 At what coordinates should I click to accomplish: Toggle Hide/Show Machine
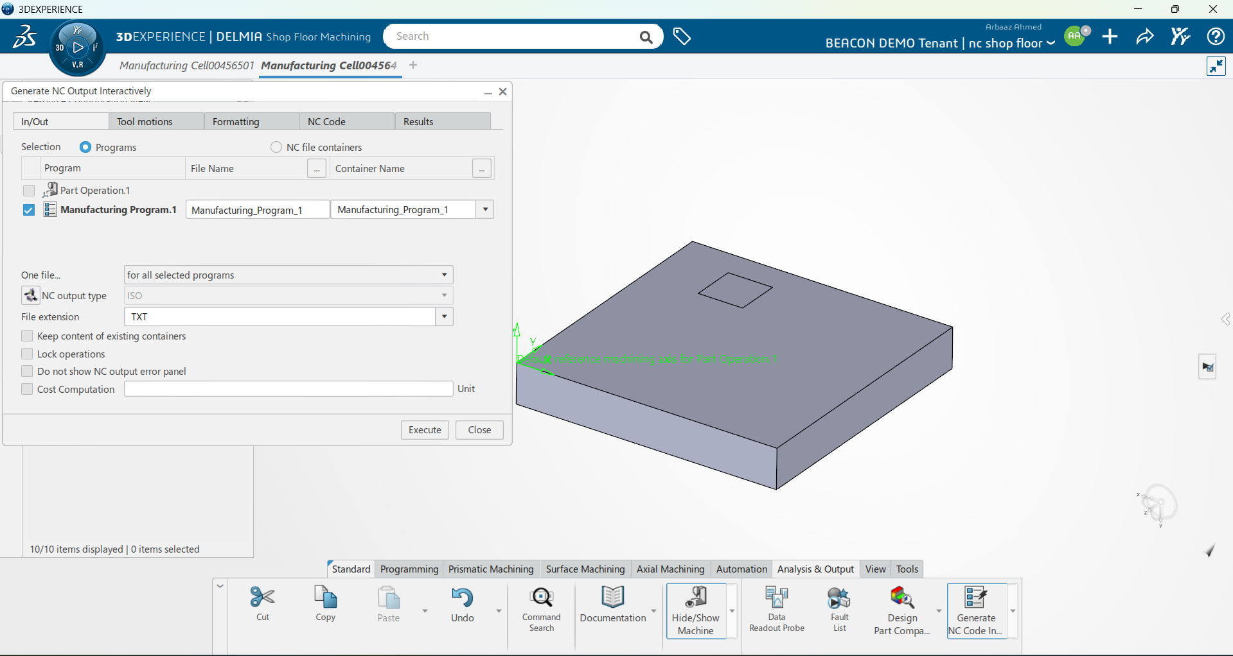tap(696, 610)
